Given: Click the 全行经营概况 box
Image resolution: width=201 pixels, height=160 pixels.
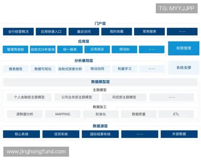Looking at the screenshot, I should tap(18, 32).
